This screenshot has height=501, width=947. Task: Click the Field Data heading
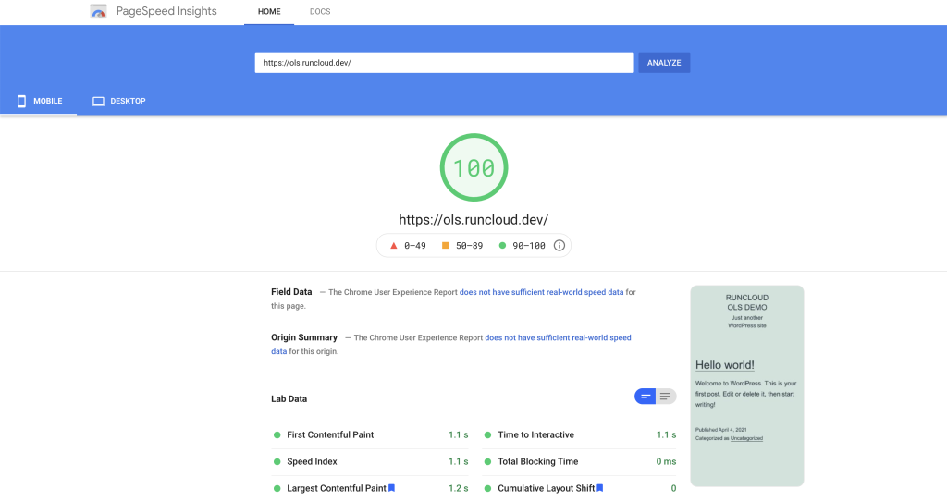(291, 292)
